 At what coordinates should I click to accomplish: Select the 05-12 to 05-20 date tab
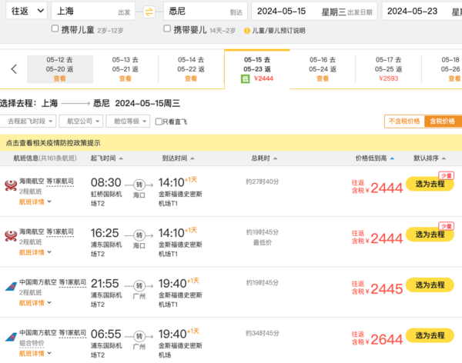point(60,69)
